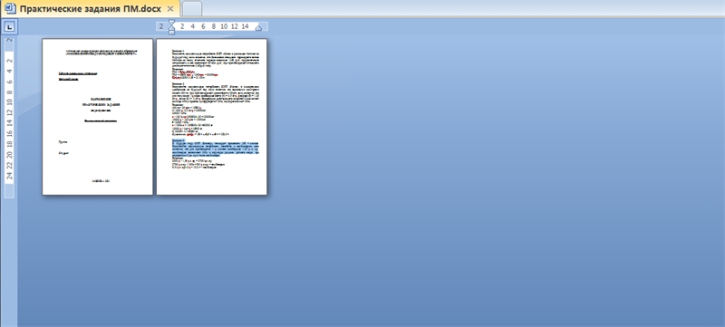The image size is (725, 327).
Task: Click the bottom city-year line on title page
Action: [101, 181]
